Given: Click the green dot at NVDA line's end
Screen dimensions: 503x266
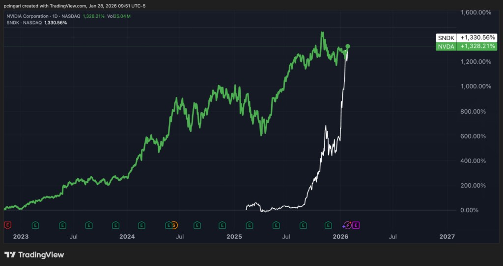Looking at the screenshot, I should click(x=348, y=47).
